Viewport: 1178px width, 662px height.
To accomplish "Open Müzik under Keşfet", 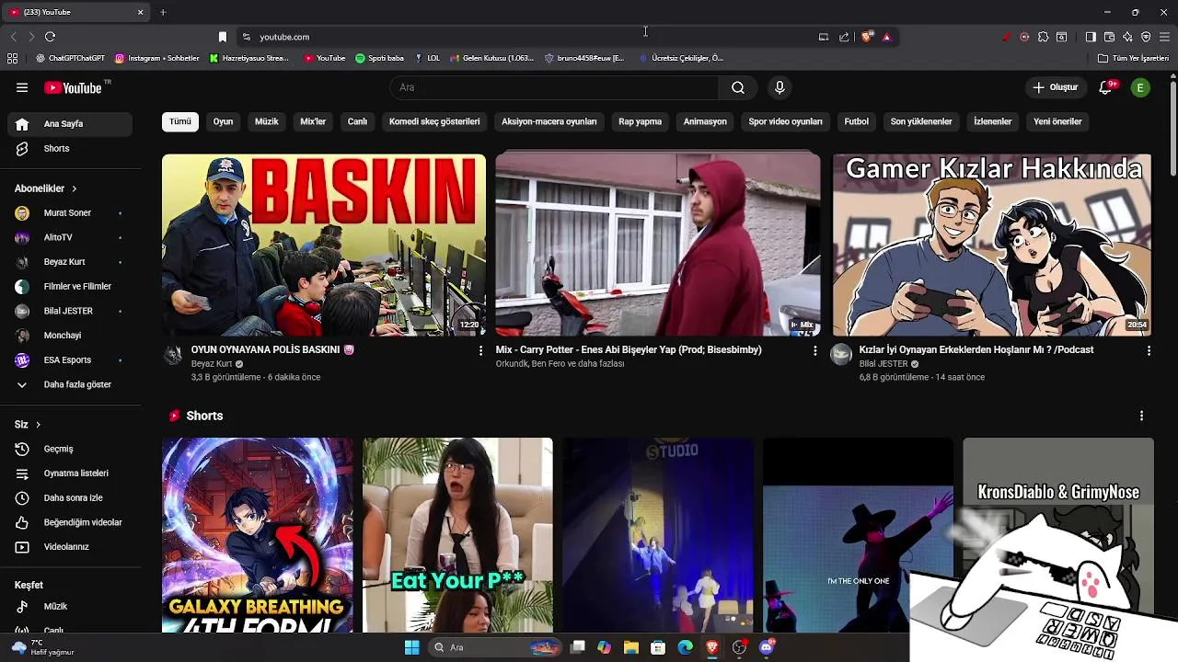I will [70, 606].
